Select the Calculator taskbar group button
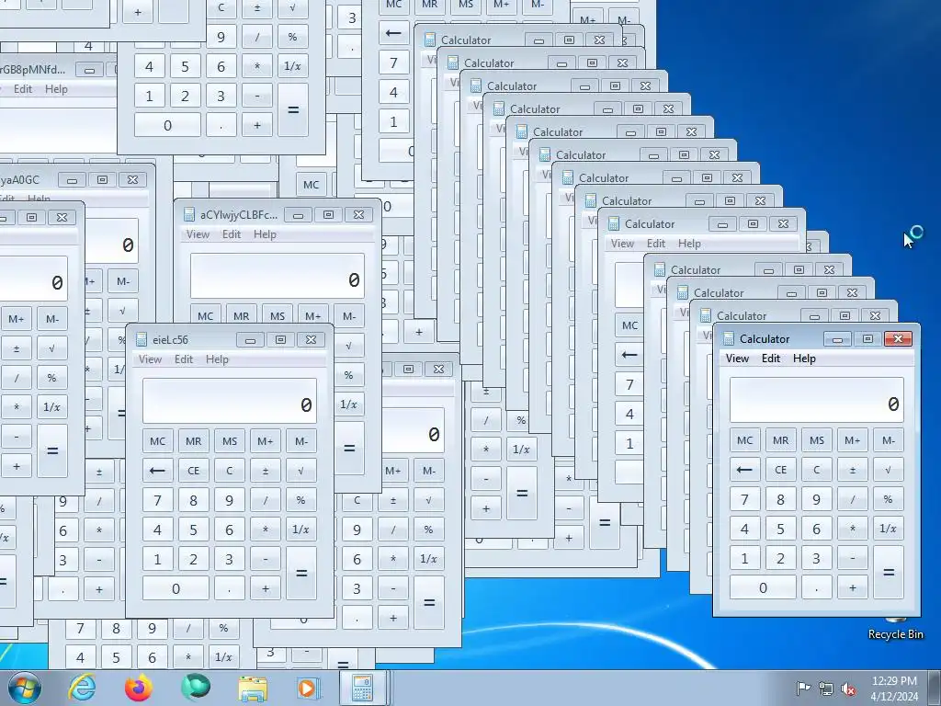The width and height of the screenshot is (941, 706). click(x=364, y=688)
